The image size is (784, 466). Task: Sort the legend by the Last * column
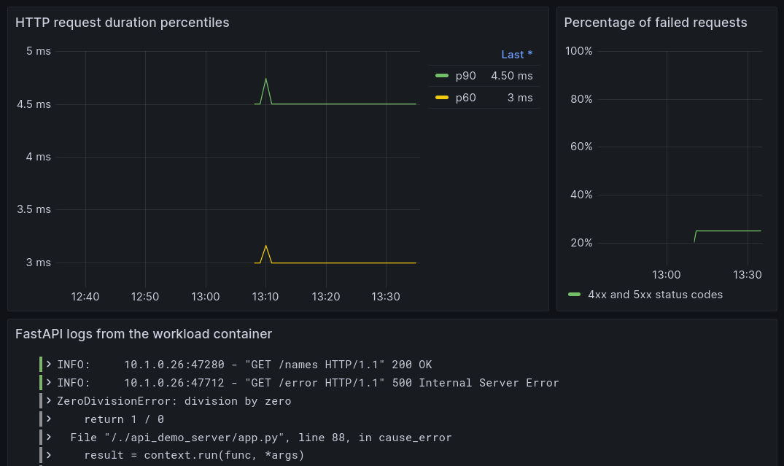(516, 54)
